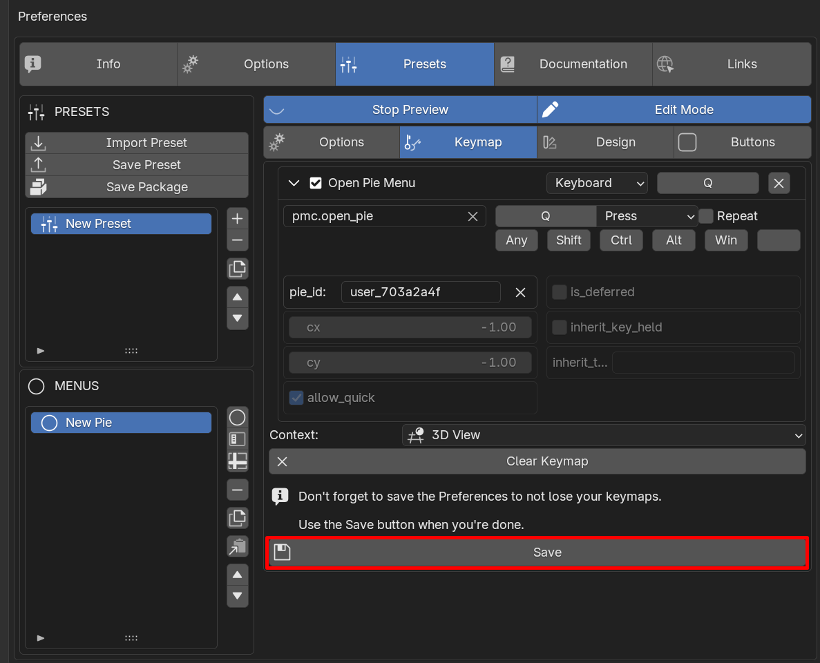Click the presets list grip handle
The image size is (820, 663).
(x=131, y=351)
